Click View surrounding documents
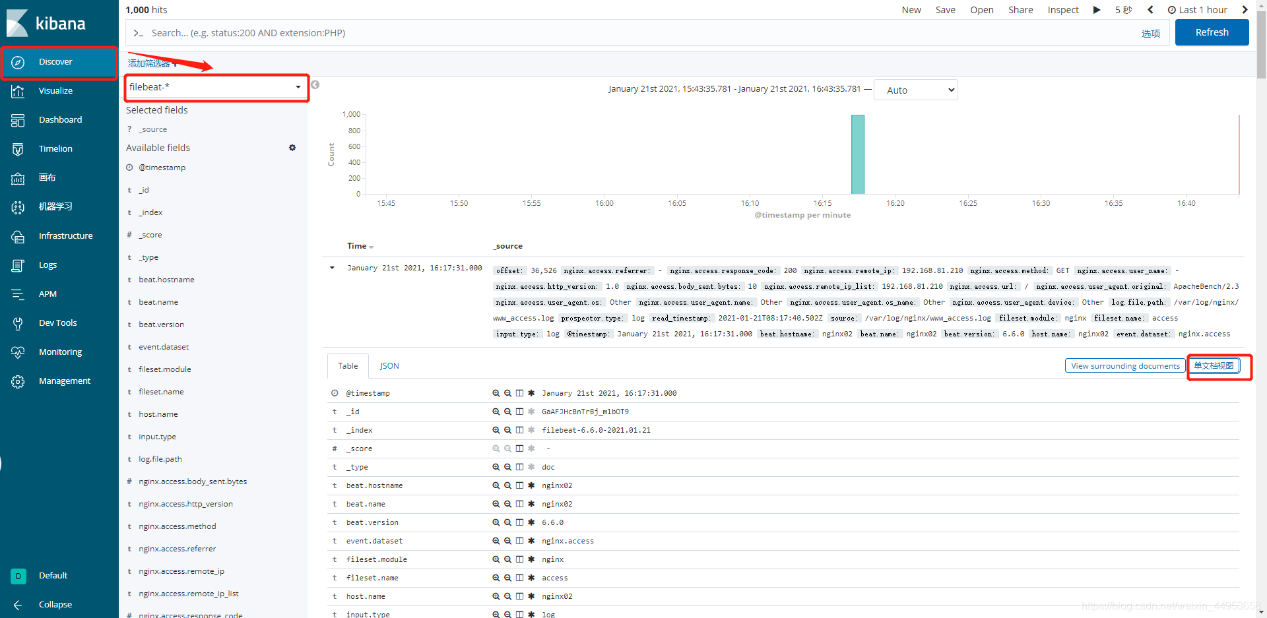 1125,366
